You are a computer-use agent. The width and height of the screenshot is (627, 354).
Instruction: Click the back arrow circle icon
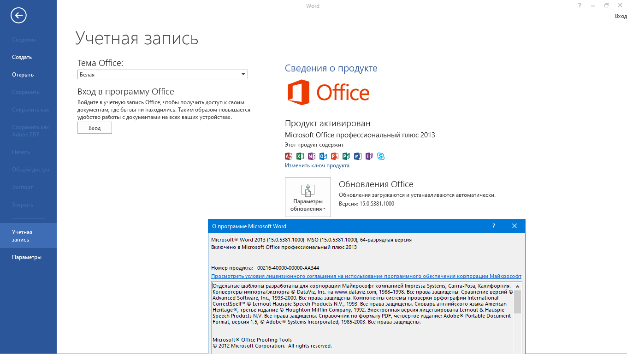(18, 16)
